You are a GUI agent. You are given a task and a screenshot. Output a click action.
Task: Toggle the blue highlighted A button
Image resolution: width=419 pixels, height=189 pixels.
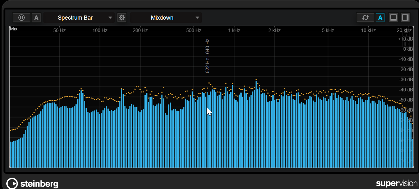(380, 18)
